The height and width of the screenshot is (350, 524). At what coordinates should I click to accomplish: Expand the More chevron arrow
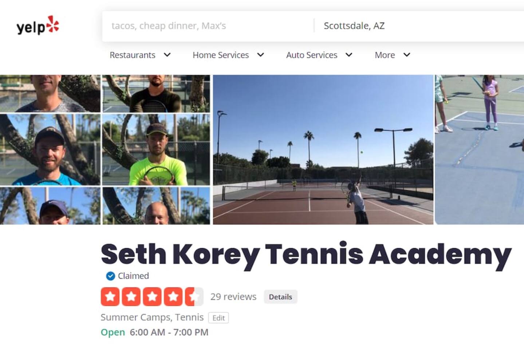click(x=407, y=55)
